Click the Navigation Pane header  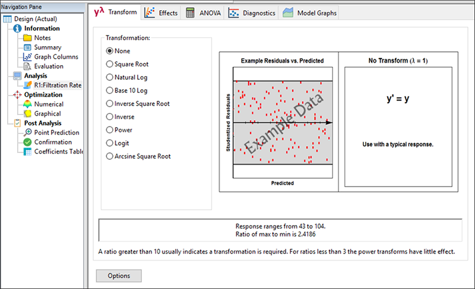tap(42, 7)
